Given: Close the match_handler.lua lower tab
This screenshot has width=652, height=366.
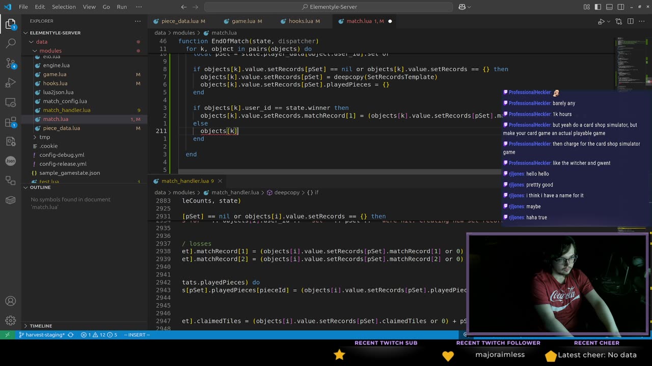Looking at the screenshot, I should [x=220, y=181].
